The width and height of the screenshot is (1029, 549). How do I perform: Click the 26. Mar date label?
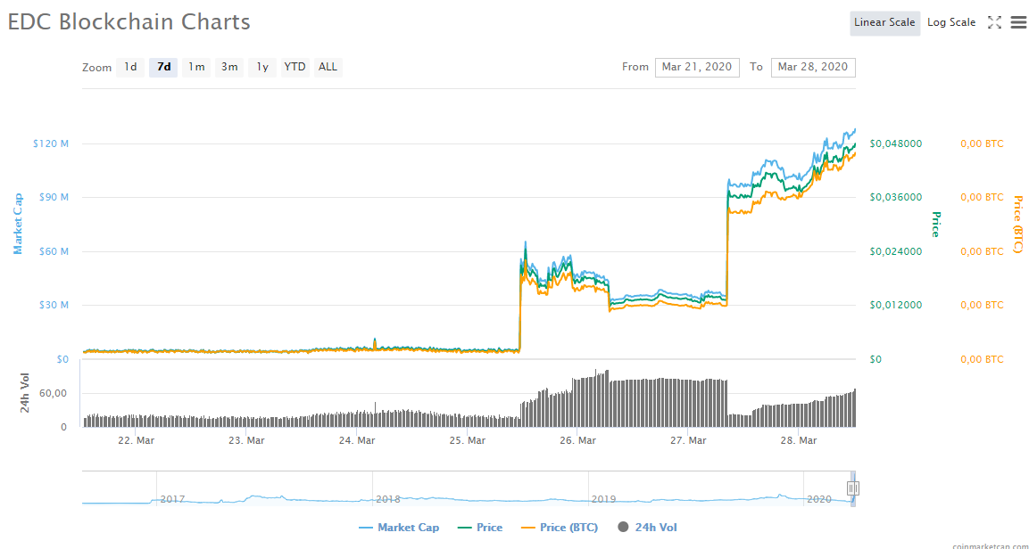click(x=577, y=440)
